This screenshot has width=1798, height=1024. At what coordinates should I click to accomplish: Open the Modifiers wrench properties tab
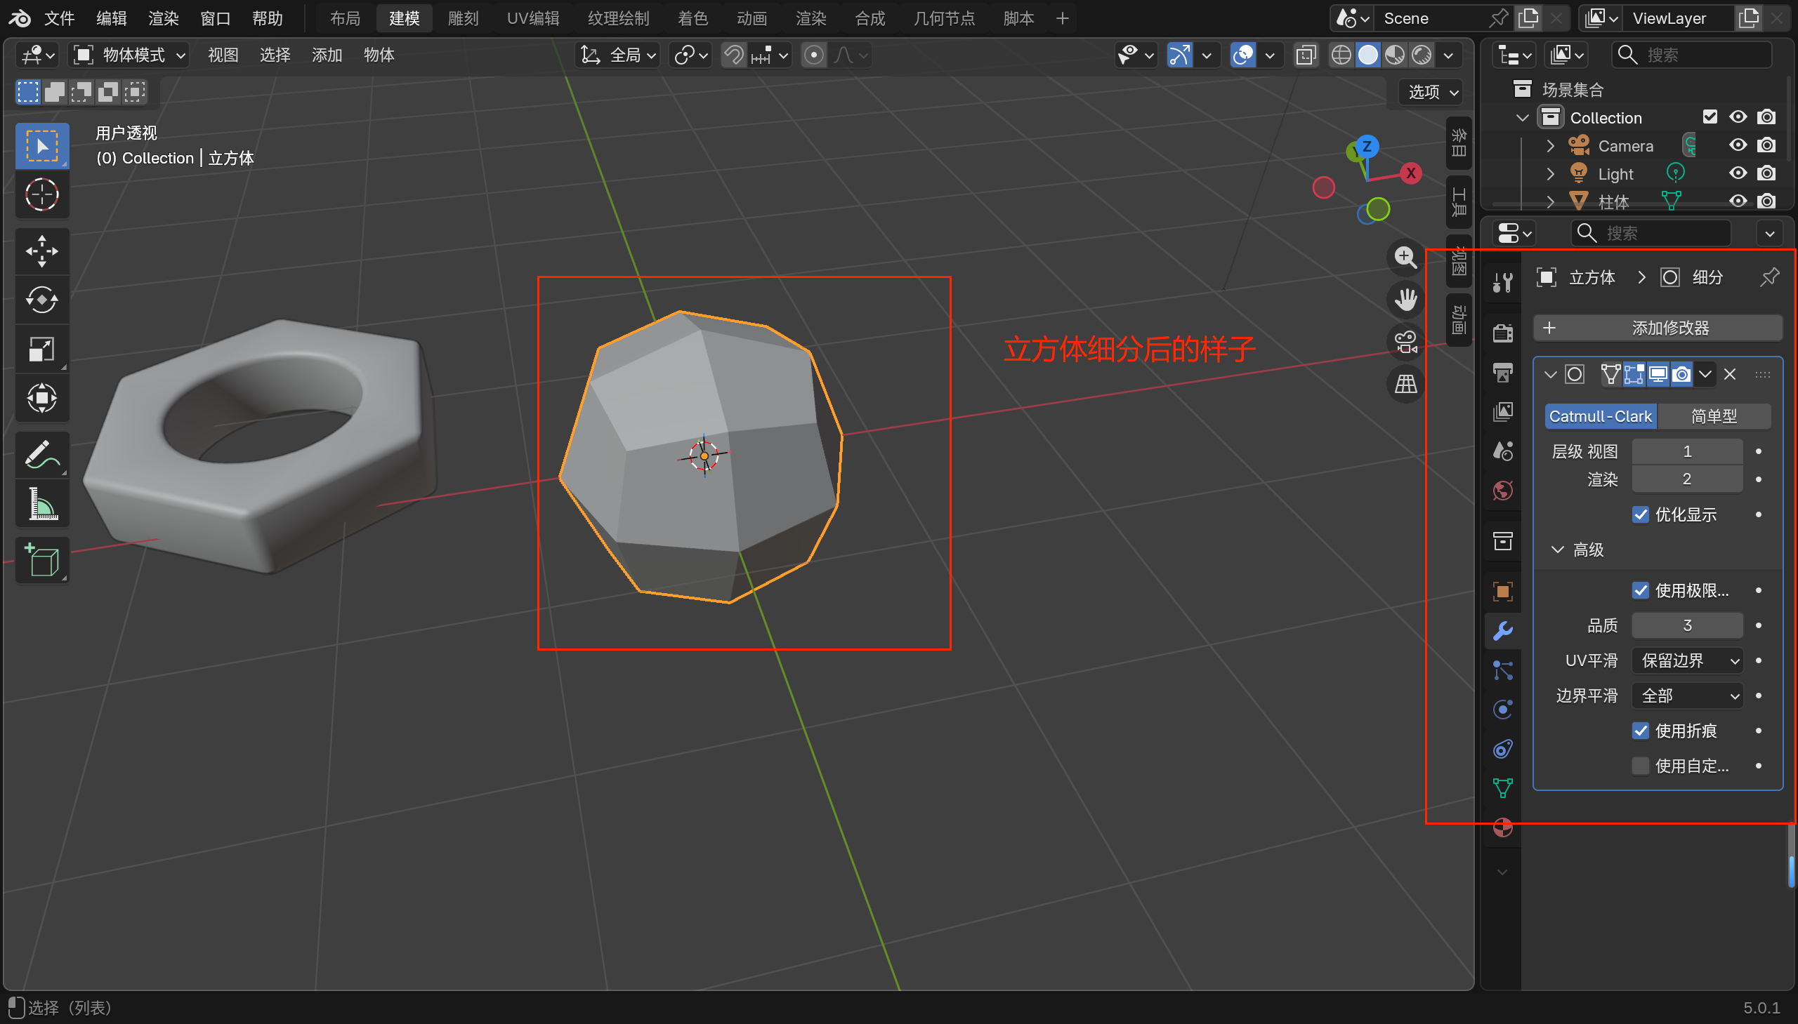pos(1502,631)
